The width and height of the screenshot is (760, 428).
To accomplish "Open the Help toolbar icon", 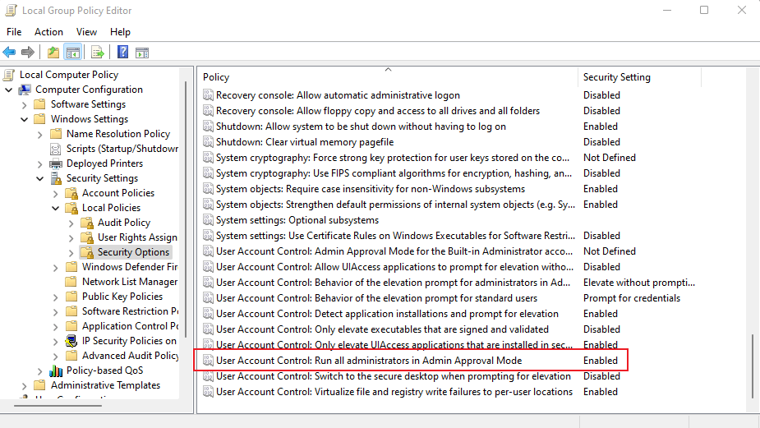I will point(122,52).
